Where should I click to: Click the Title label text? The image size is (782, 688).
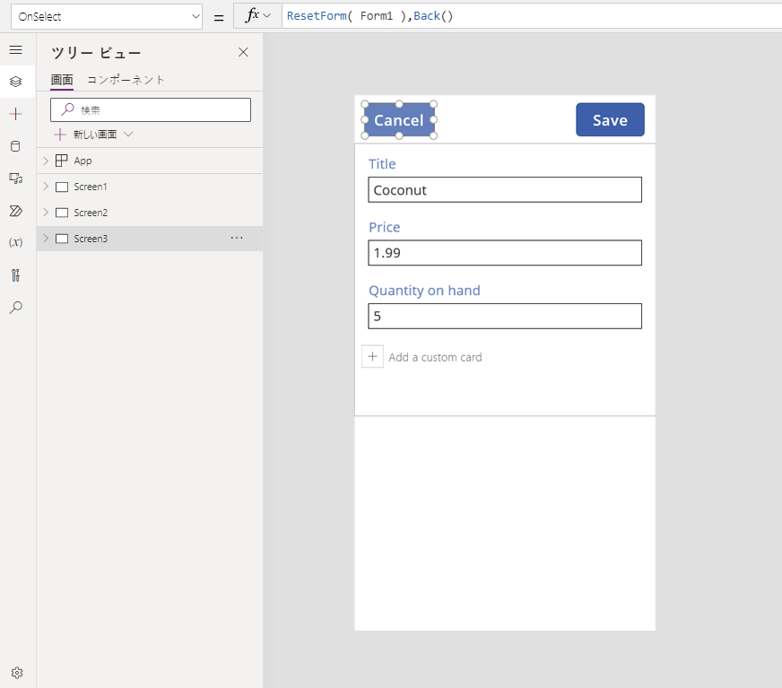point(382,164)
